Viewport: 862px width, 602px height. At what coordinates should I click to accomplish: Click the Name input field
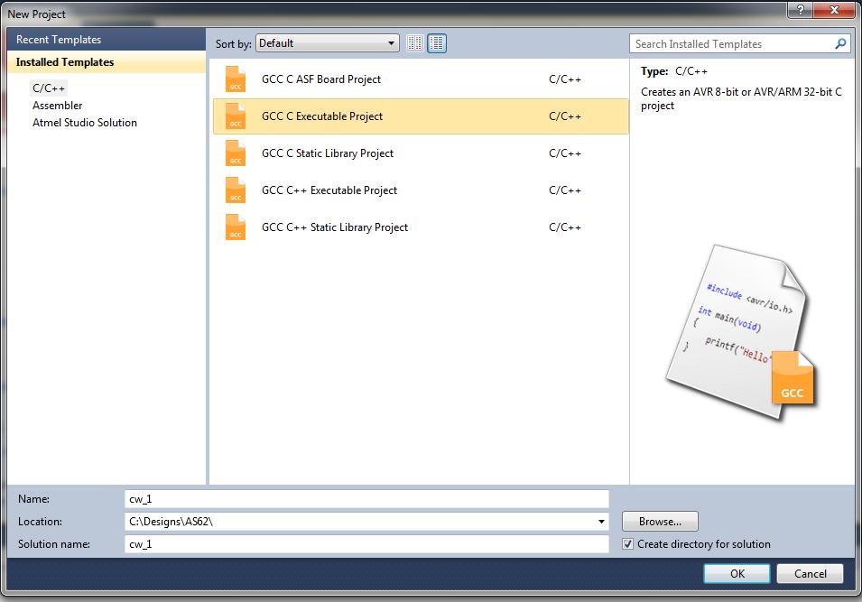[x=366, y=498]
